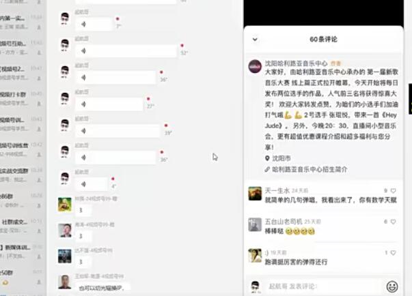
Task: Like the comment by 五台山老司机
Action: point(393,222)
